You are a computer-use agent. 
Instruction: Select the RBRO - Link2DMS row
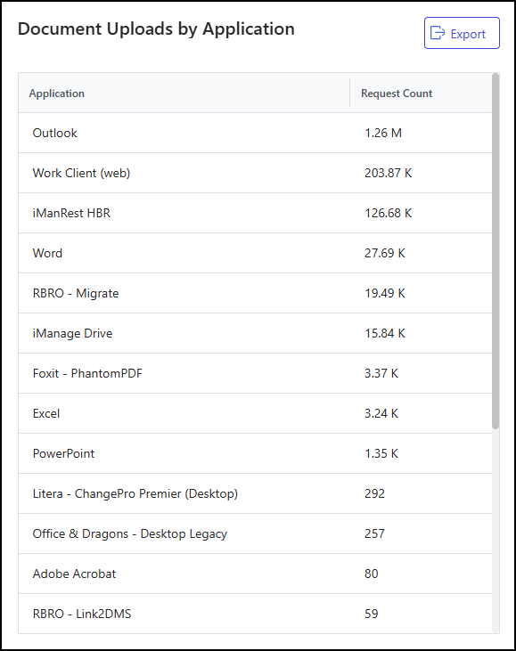(255, 614)
